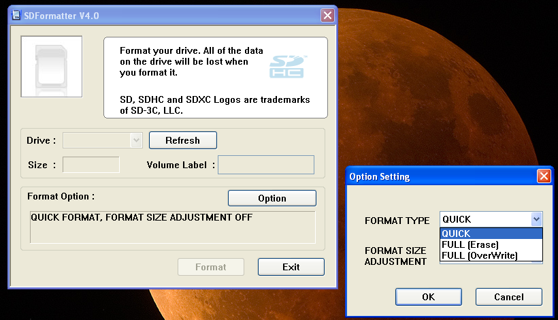558x320 pixels.
Task: Click the SD-3C trademark notice text
Action: pyautogui.click(x=214, y=105)
